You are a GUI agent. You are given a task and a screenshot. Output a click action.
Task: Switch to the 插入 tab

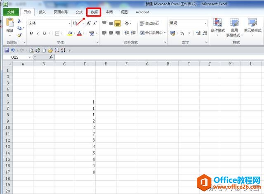[x=42, y=12]
